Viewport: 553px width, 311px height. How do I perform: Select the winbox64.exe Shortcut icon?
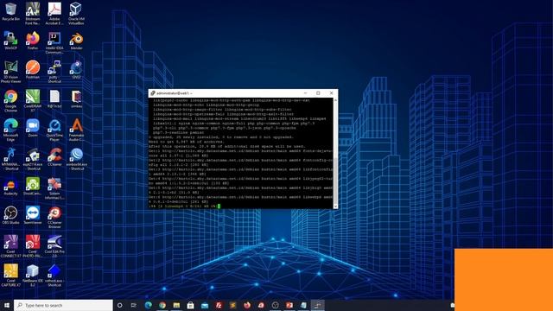(76, 159)
